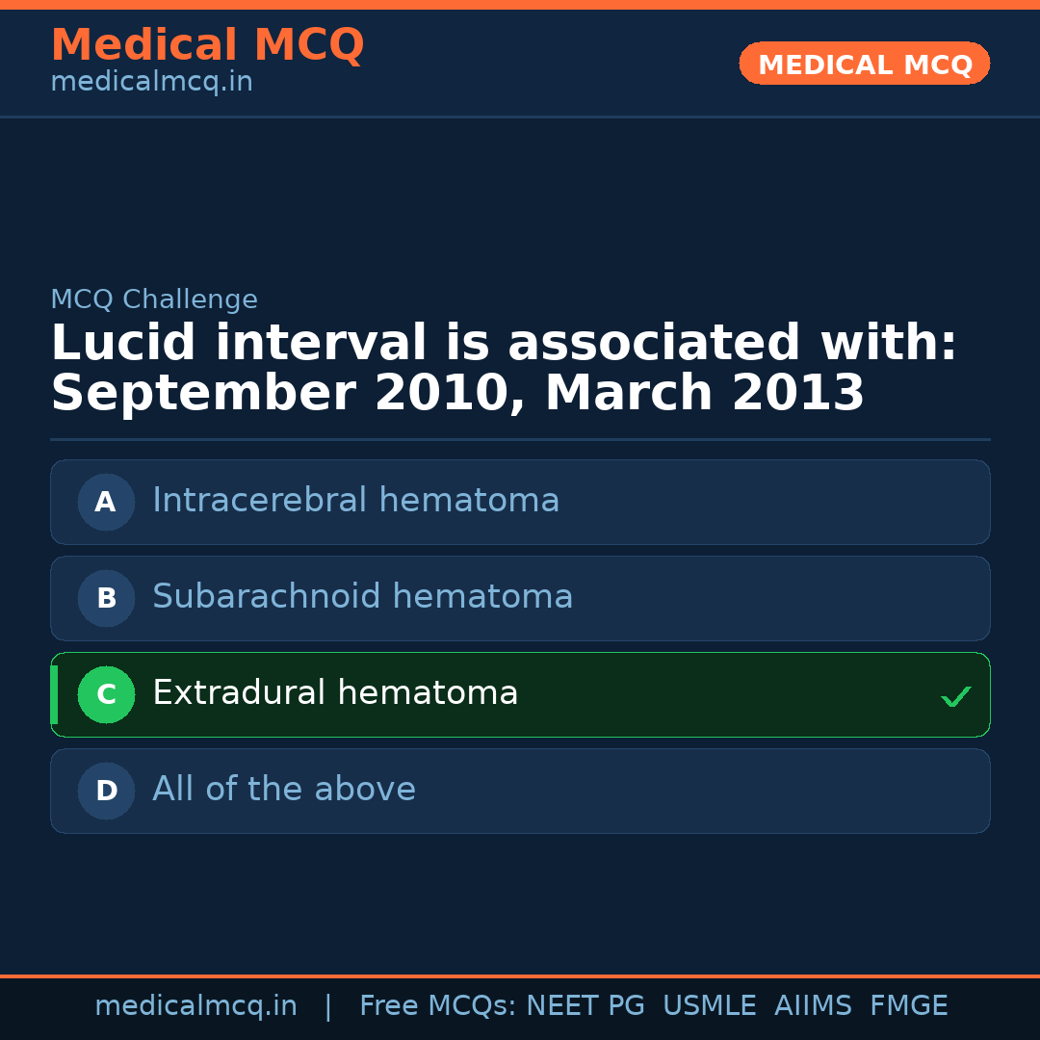
Task: Click the green checkmark on option C
Action: [x=955, y=696]
